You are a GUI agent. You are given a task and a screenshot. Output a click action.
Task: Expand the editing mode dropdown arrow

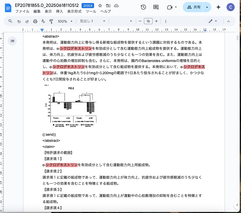(x=216, y=21)
